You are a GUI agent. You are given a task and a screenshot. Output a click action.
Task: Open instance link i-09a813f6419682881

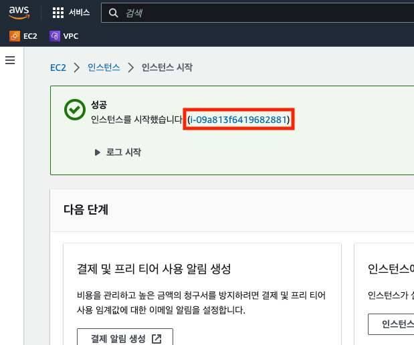(238, 120)
